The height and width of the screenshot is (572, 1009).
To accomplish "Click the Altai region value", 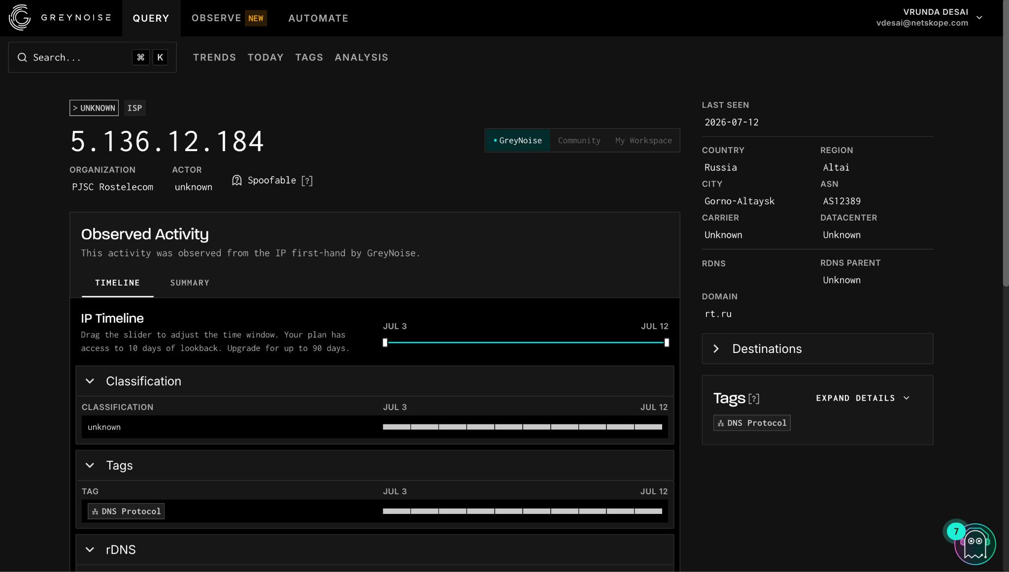I will point(836,167).
